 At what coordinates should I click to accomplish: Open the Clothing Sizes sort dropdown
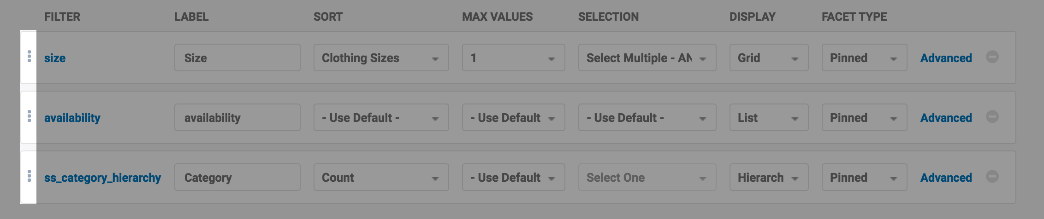[x=381, y=58]
